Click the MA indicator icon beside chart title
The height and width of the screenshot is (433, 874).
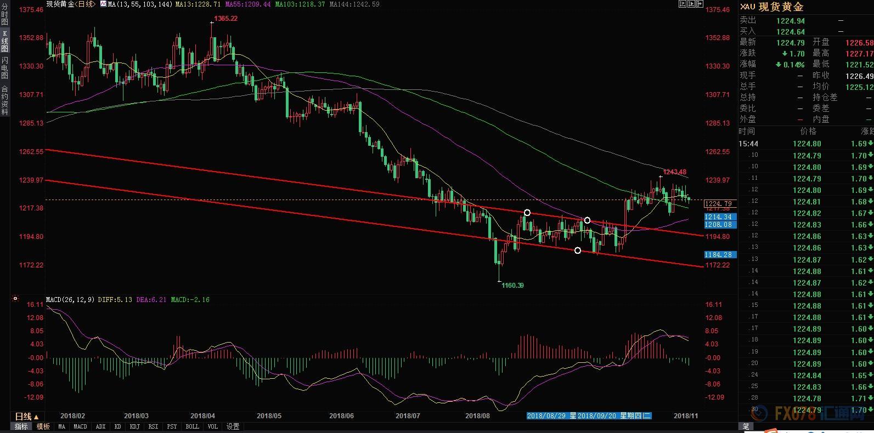pyautogui.click(x=103, y=4)
